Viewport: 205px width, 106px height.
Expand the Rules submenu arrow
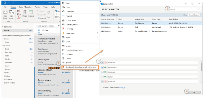(x=98, y=37)
